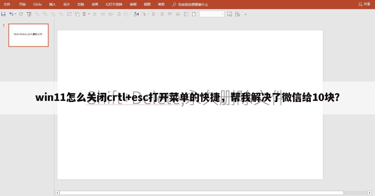Click the Align Bottom icon
Viewport: 375px width, 196px height.
point(178,14)
